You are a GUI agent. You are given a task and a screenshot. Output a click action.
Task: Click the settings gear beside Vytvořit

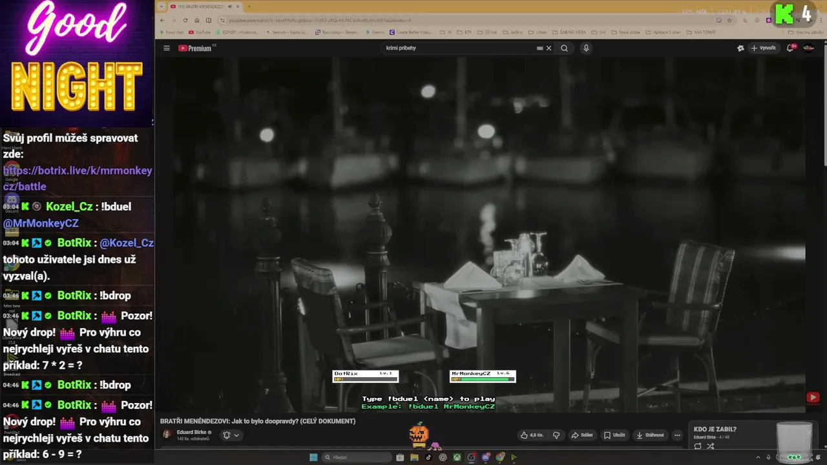click(x=740, y=48)
